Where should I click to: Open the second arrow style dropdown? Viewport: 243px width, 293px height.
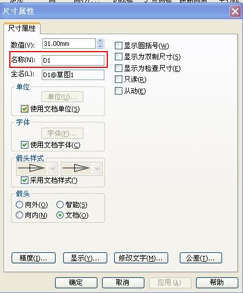pyautogui.click(x=97, y=169)
